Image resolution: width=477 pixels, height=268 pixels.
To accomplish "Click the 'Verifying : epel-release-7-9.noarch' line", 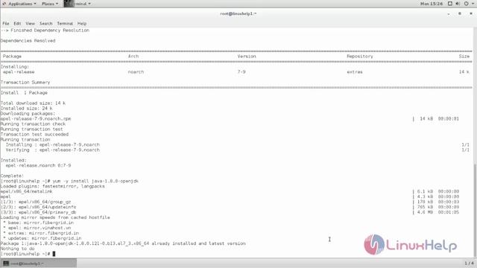I will pyautogui.click(x=53, y=150).
